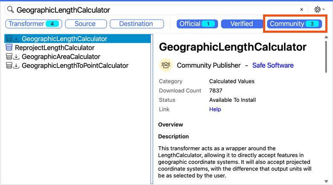
Task: Click the Community filter count badge 3
Action: point(312,24)
